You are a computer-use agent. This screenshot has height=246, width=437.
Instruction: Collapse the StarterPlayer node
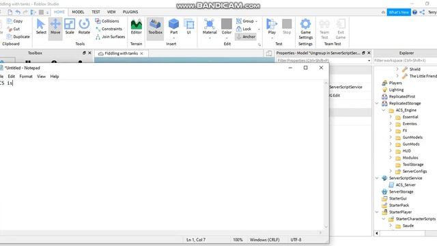click(x=377, y=212)
